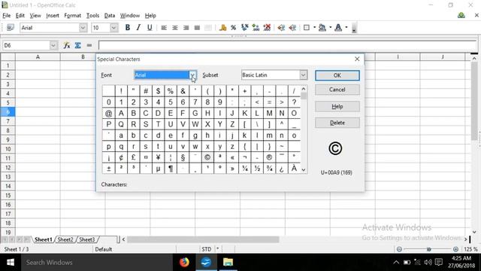Open the File menu
This screenshot has height=271, width=481.
pos(7,15)
